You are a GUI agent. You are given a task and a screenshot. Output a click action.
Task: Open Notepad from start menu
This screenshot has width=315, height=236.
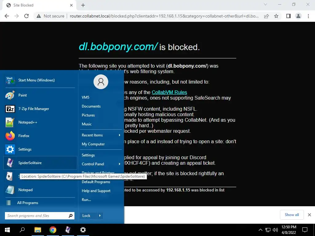click(x=40, y=190)
